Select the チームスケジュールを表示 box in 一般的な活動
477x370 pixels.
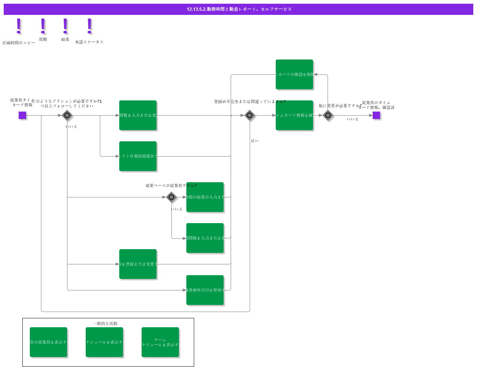tap(160, 342)
